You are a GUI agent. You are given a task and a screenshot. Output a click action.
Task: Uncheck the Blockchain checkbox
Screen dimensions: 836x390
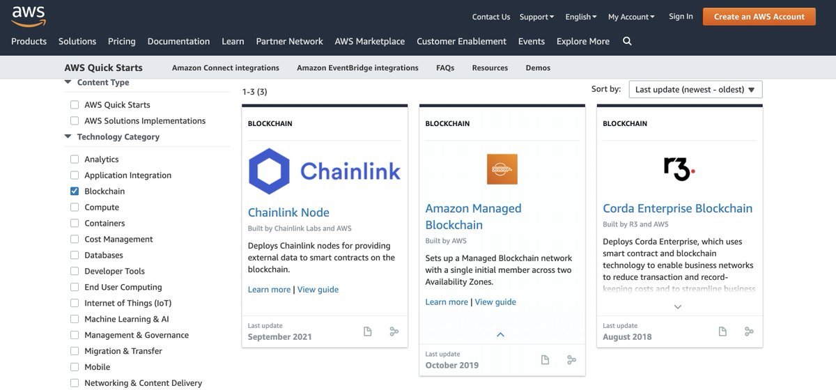click(x=75, y=192)
